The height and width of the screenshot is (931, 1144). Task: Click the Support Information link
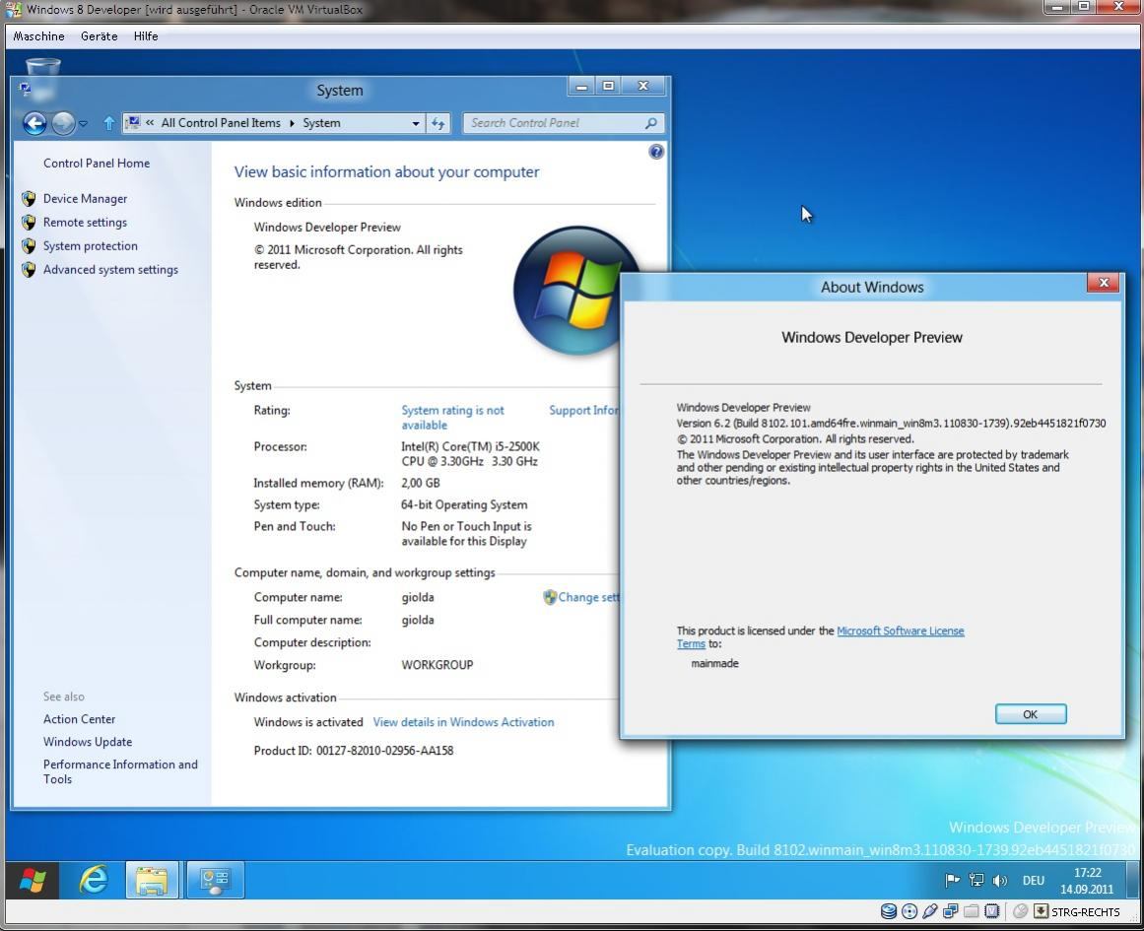(x=583, y=410)
